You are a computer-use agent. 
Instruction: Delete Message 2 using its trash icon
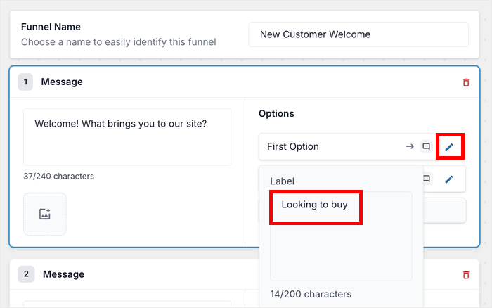tap(465, 275)
